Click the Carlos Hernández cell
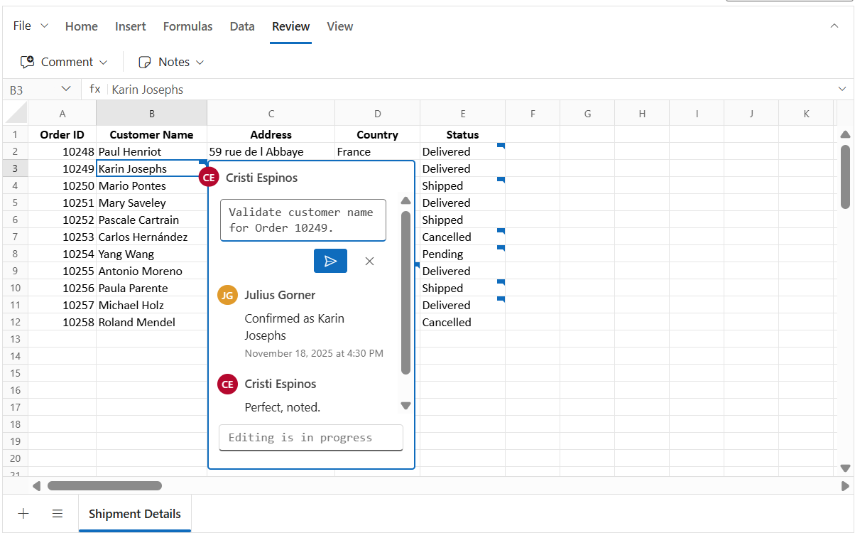This screenshot has height=533, width=855. pyautogui.click(x=151, y=237)
